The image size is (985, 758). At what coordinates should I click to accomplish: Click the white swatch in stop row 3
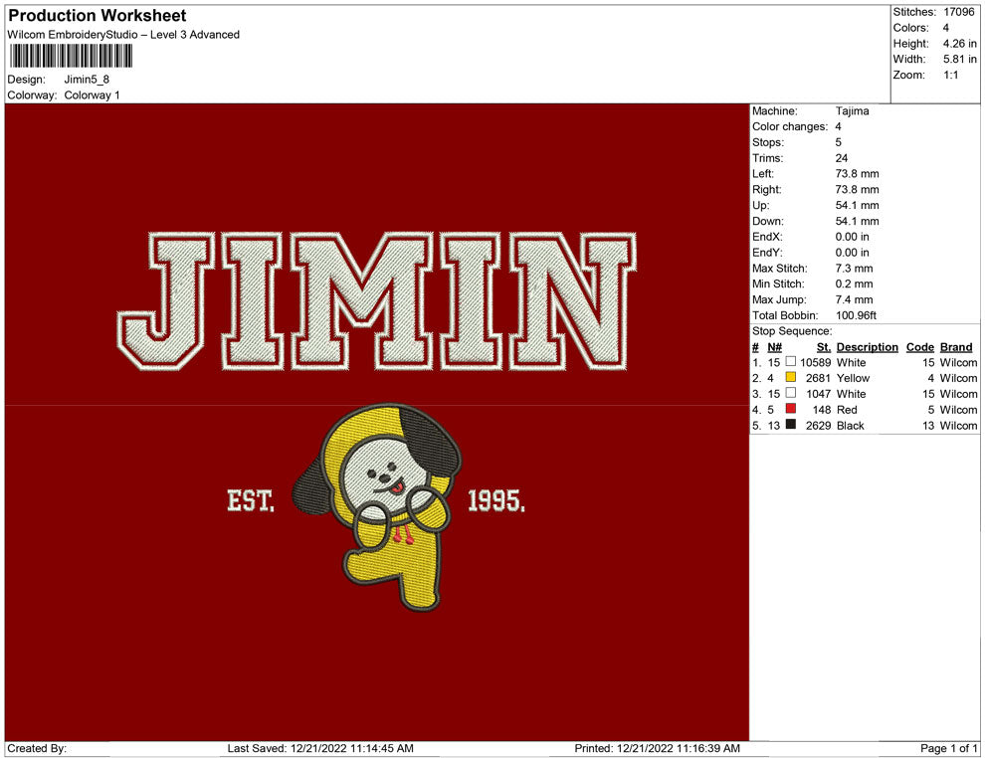pos(790,393)
